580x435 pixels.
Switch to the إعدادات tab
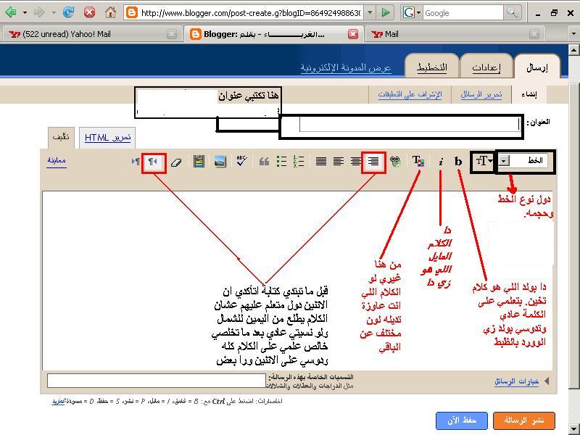[486, 67]
